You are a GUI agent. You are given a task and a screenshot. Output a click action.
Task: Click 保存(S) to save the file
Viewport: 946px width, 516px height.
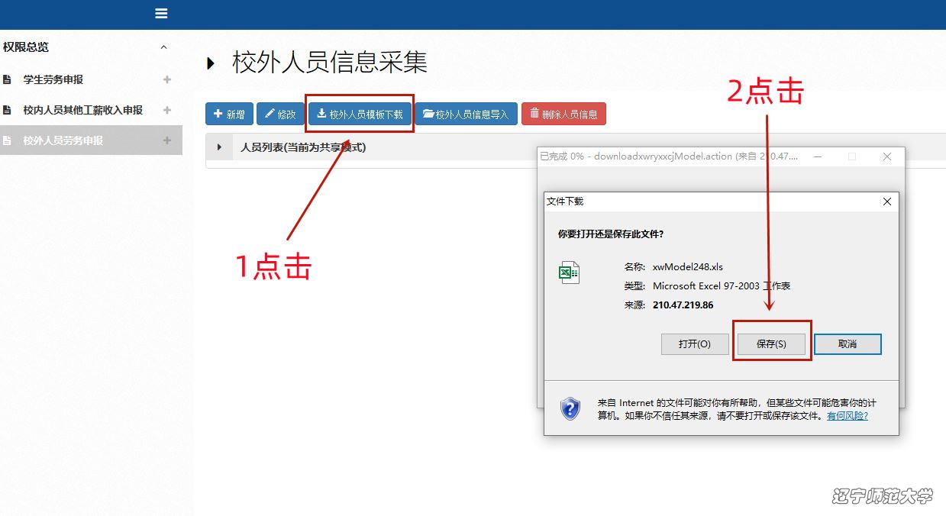771,344
